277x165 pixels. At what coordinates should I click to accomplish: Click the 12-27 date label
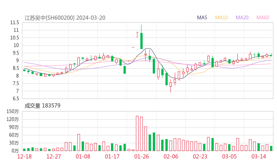click(54, 156)
